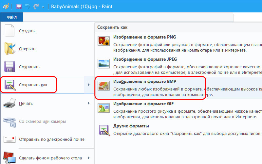262x164 pixels.
Task: Save as Изображение в формате JPEG
Action: coord(145,59)
